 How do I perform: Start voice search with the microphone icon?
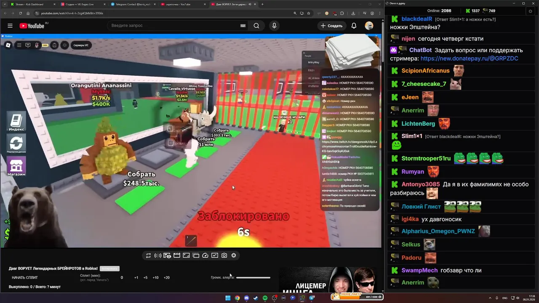(x=274, y=26)
